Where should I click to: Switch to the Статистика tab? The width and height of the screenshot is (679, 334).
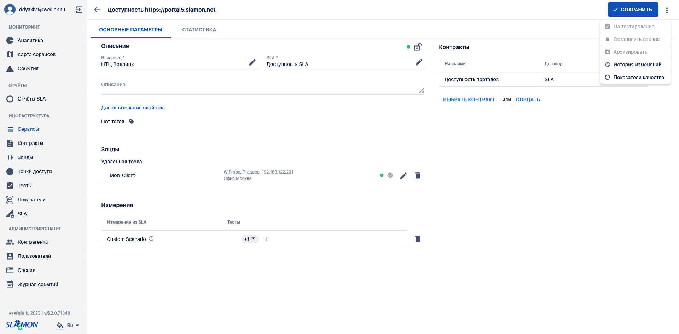[199, 30]
